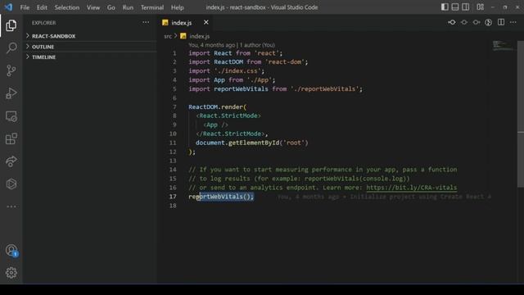This screenshot has width=524, height=295.
Task: Click 'reportWebVitals();' on line 17
Action: pyautogui.click(x=221, y=197)
